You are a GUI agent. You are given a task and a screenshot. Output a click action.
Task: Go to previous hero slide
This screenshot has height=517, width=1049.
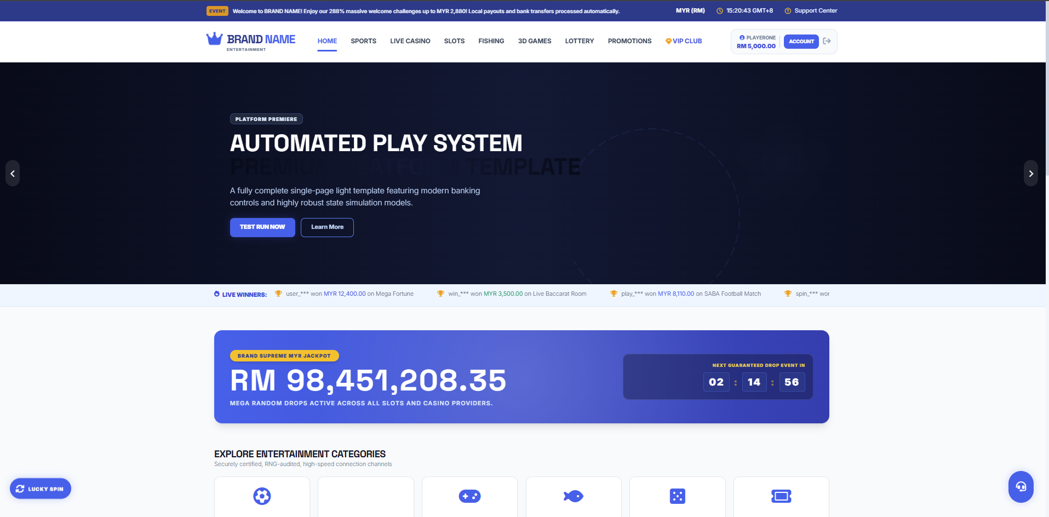(13, 173)
